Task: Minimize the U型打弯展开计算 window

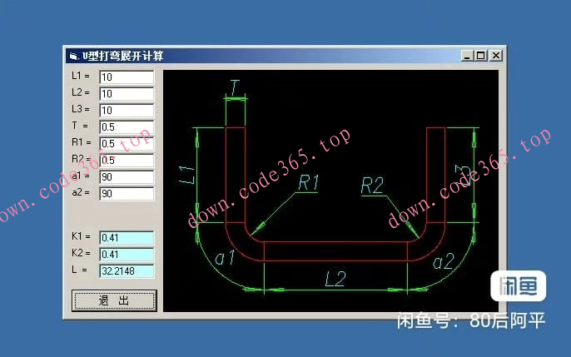Action: [467, 56]
